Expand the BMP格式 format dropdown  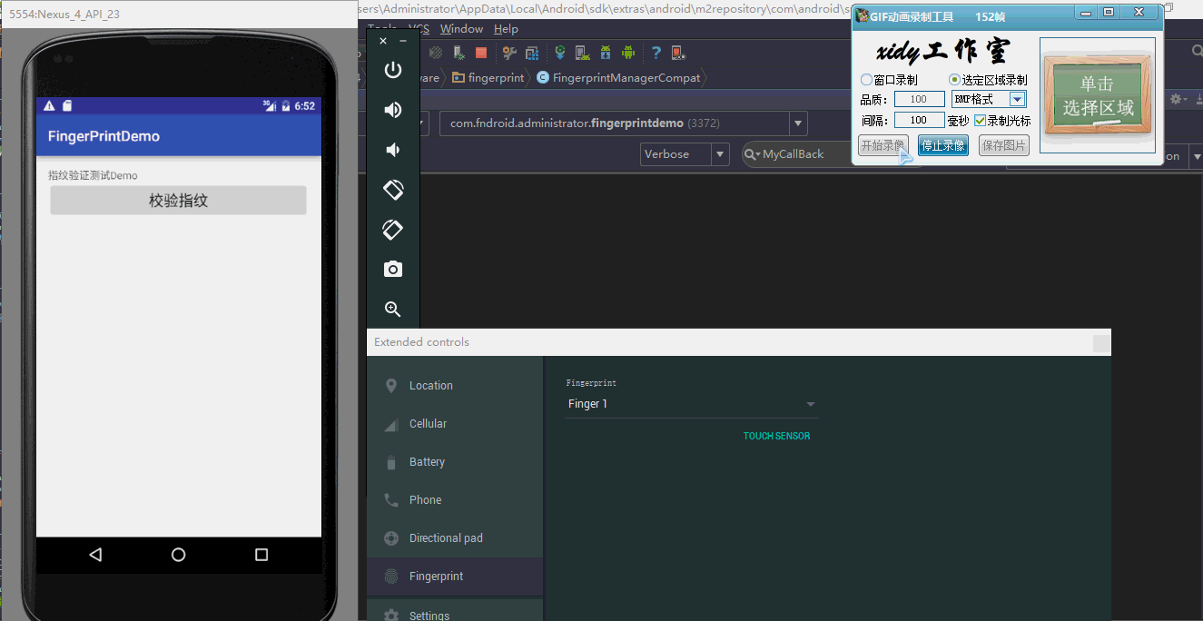point(1017,99)
